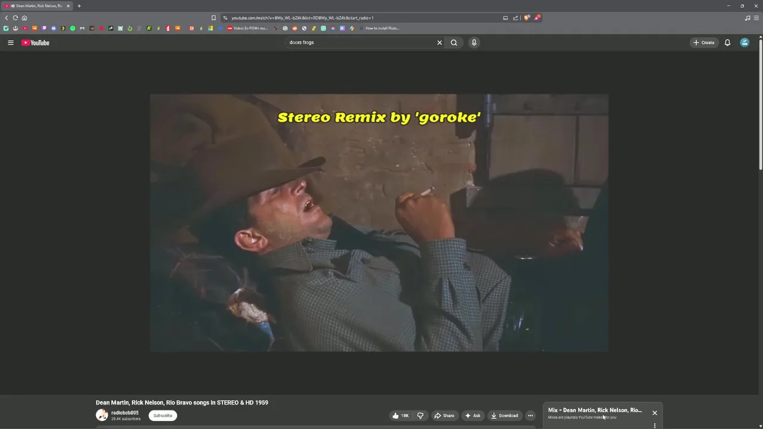Open the Twitch bookmark icon
This screenshot has height=429, width=763.
coord(44,28)
